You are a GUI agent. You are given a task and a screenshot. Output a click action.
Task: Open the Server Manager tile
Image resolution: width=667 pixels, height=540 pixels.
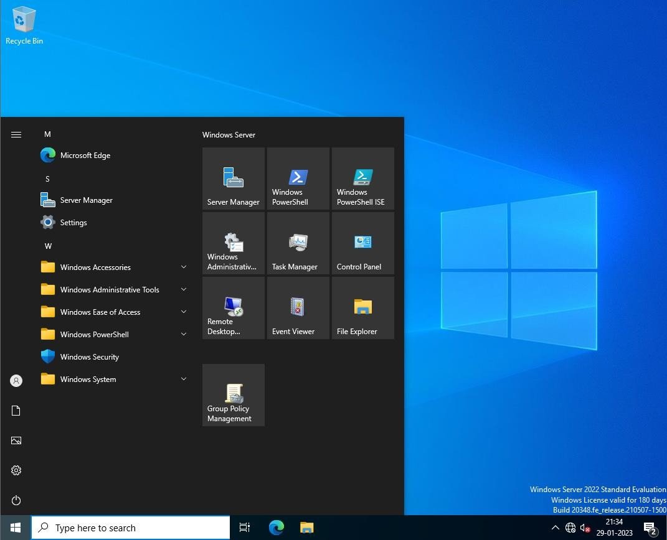click(234, 179)
